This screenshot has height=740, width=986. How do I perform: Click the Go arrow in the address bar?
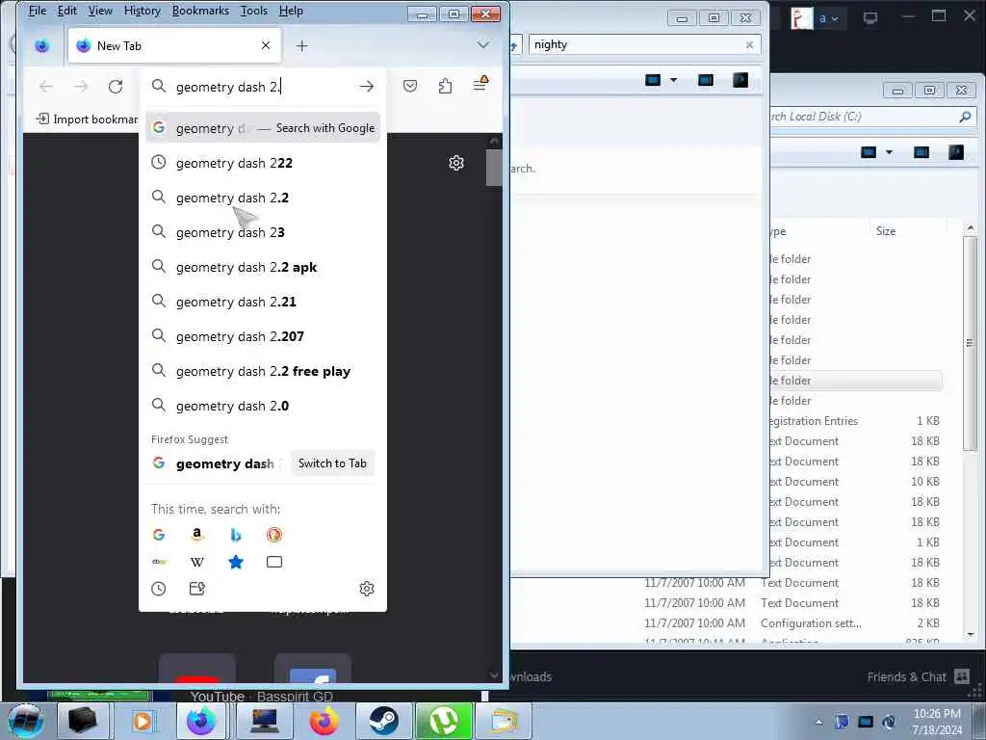click(367, 86)
